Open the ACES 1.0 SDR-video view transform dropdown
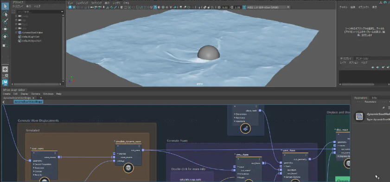Viewport: 390px width, 182px height. pos(288,7)
